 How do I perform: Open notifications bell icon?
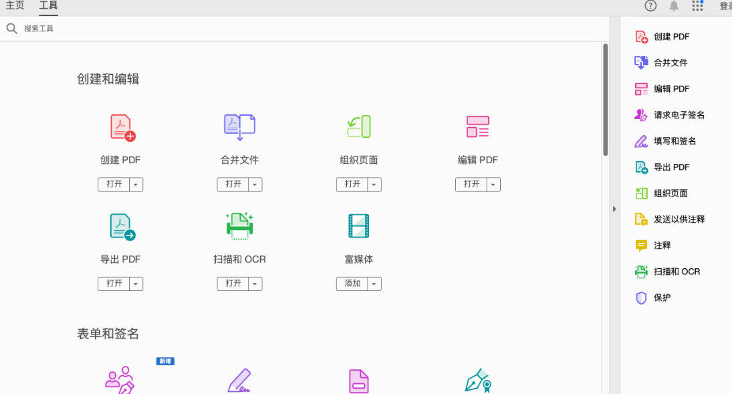pos(674,6)
